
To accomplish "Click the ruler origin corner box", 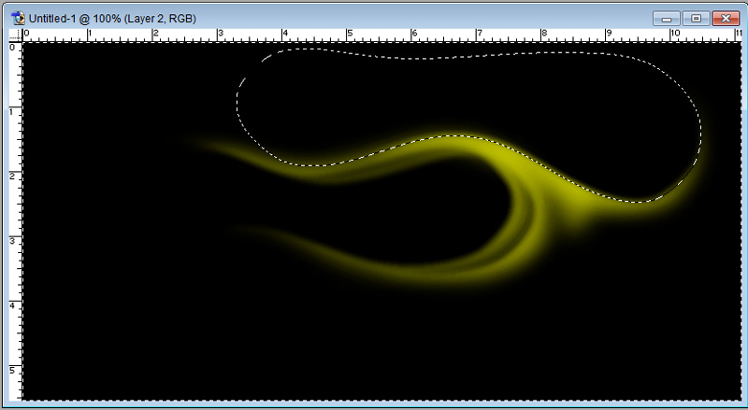I will [16, 35].
